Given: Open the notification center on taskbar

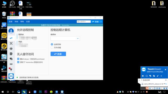Looking at the screenshot, I should click(x=164, y=92).
